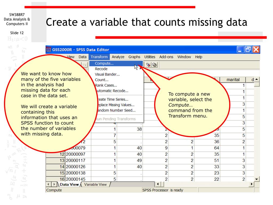This screenshot has height=205, width=273.
Task: Click the cell with value 51
Action: point(207,160)
